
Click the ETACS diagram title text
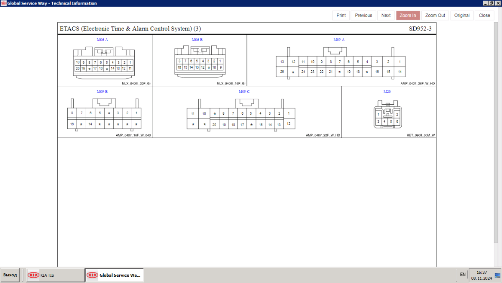click(x=130, y=29)
